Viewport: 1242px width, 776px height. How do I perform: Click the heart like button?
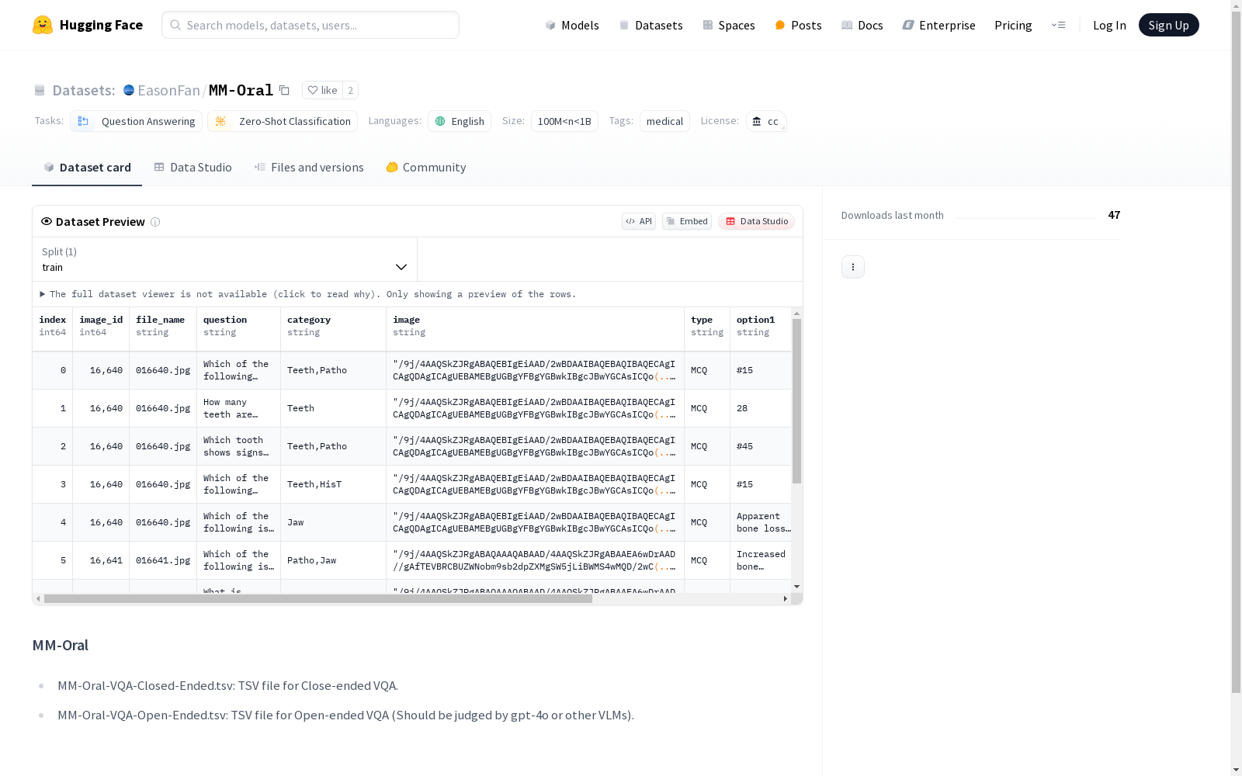point(322,90)
